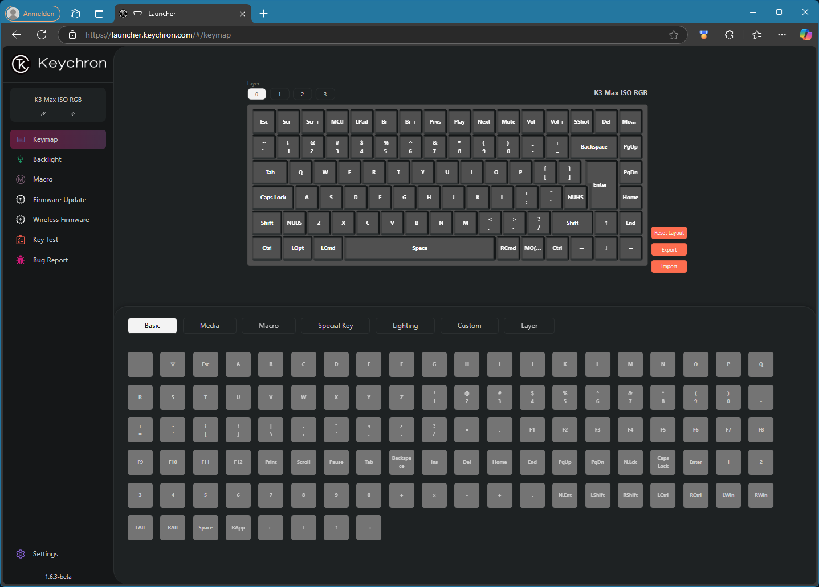
Task: Select the NUBS key on the keyboard layout
Action: [x=295, y=223]
